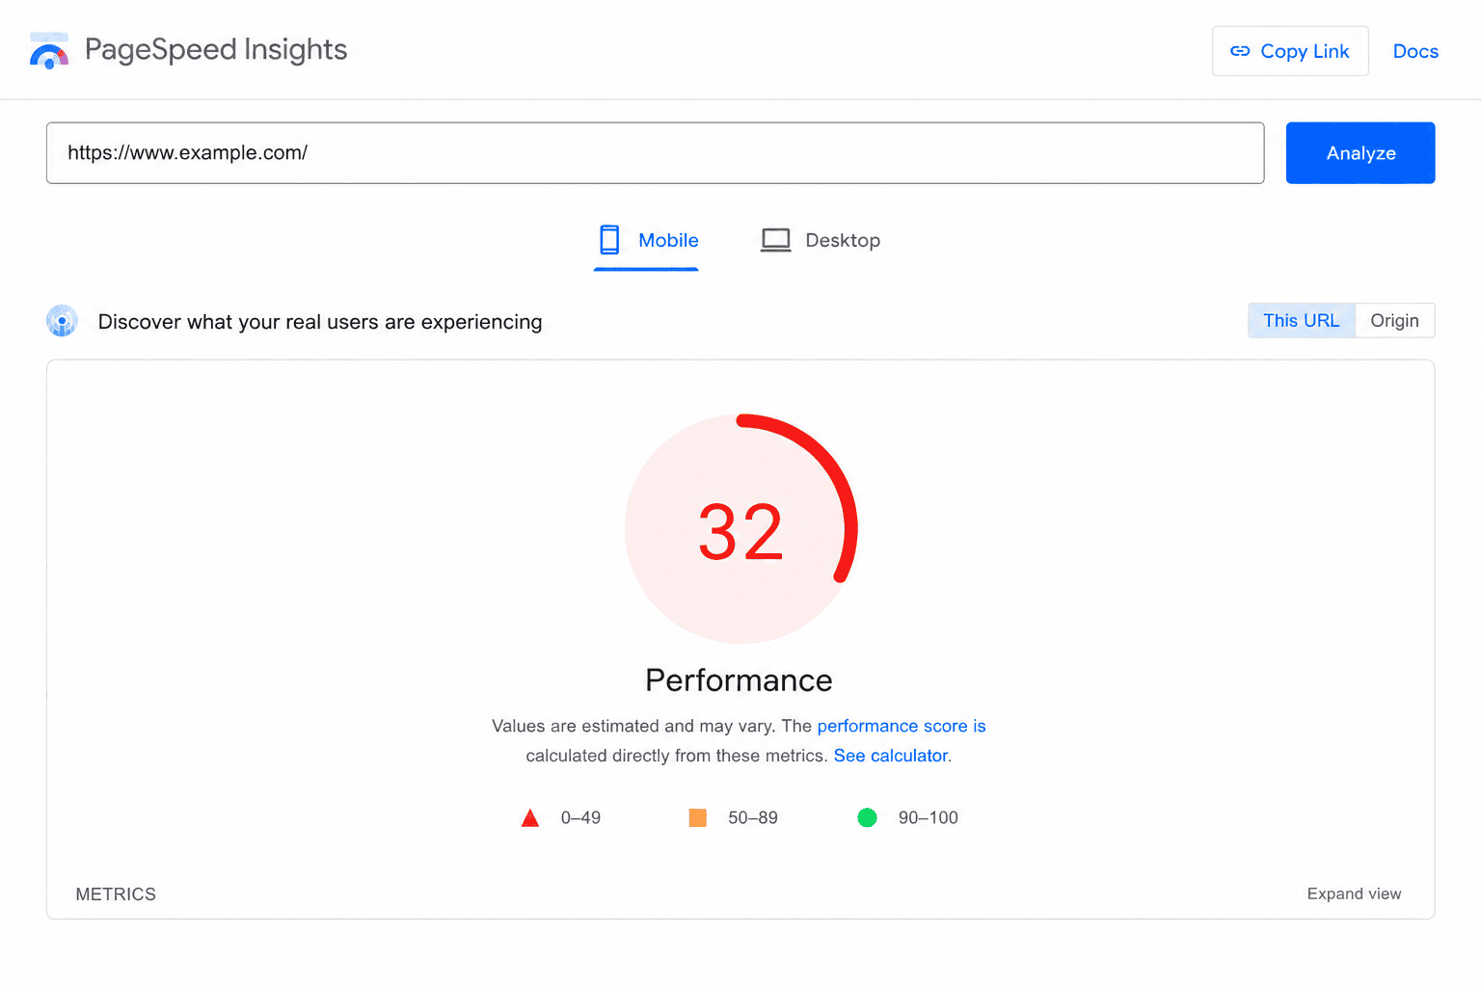The width and height of the screenshot is (1481, 987).
Task: Click the 90–100 range label
Action: tap(929, 818)
